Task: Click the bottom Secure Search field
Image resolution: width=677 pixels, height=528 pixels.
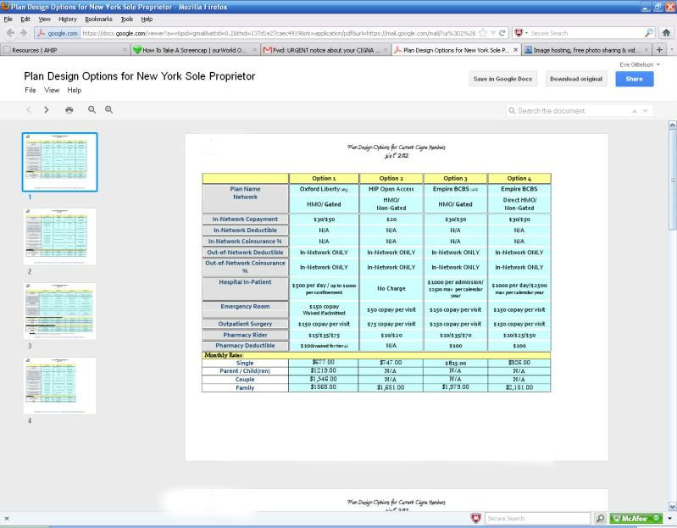Action: pyautogui.click(x=537, y=518)
